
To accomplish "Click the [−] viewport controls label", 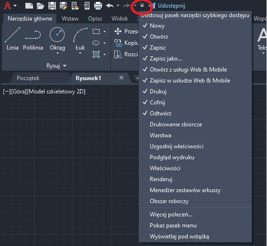I will coord(7,92).
